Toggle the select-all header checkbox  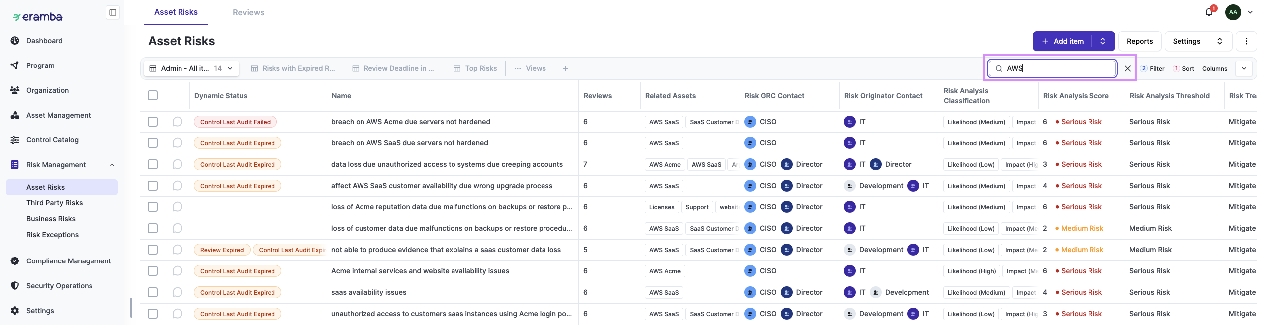click(153, 95)
